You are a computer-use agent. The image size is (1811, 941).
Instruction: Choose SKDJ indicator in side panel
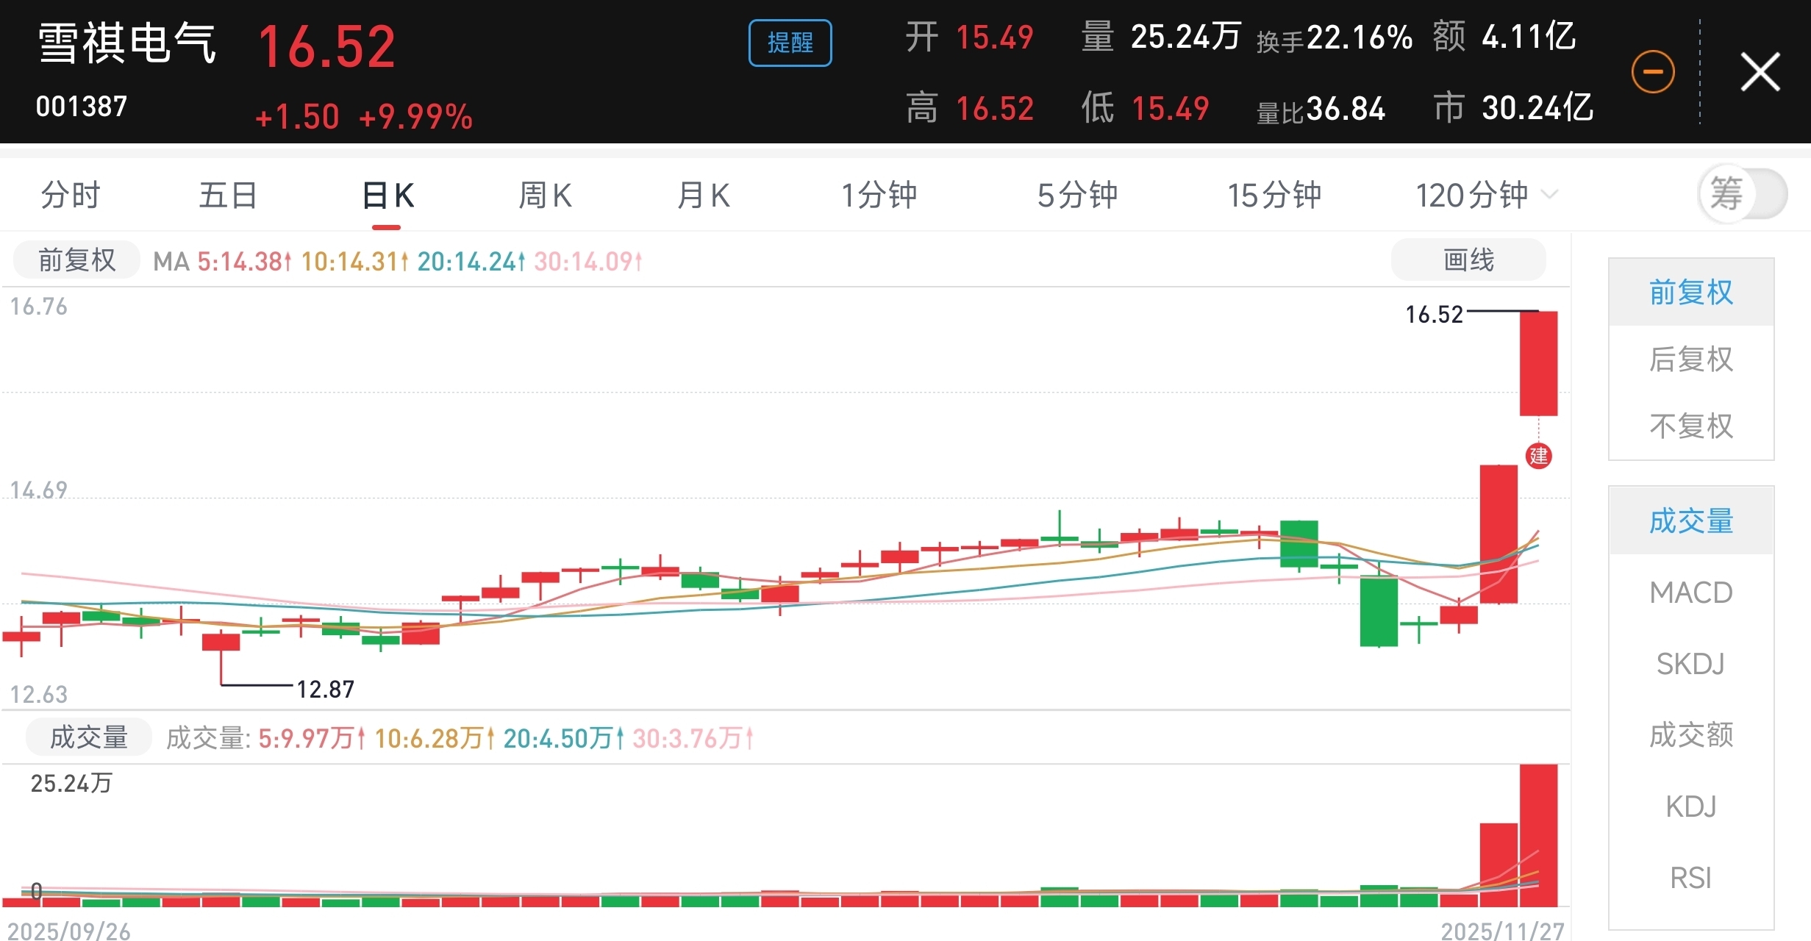(x=1690, y=664)
